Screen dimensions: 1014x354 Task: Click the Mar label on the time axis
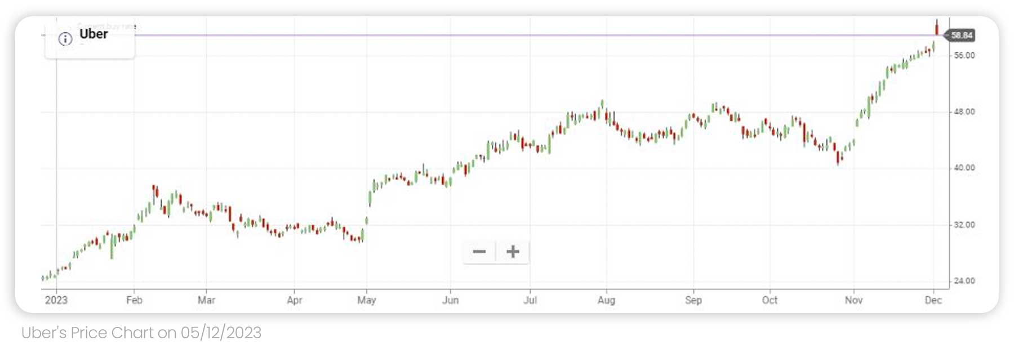click(x=206, y=300)
